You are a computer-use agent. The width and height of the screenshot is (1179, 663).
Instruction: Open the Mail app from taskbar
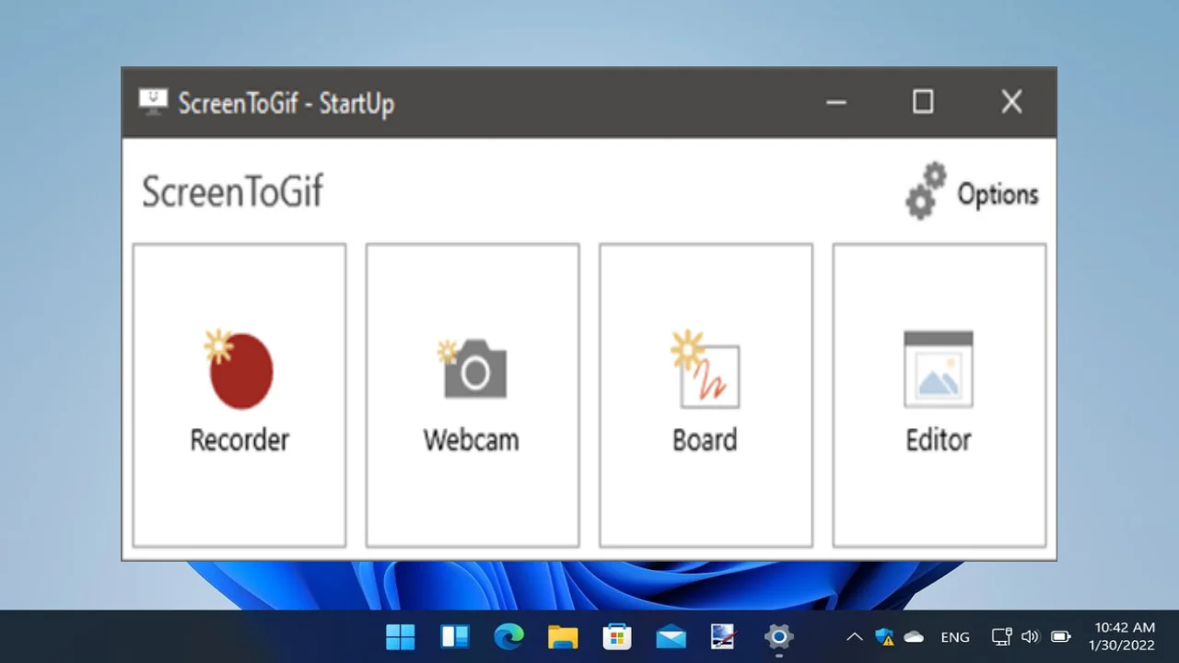(671, 636)
